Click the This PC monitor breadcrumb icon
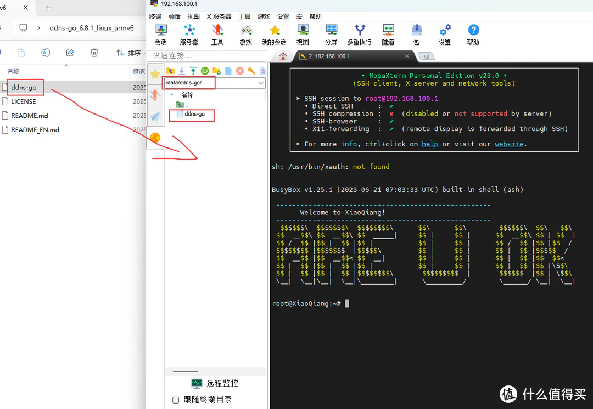The image size is (593, 409). pos(24,27)
